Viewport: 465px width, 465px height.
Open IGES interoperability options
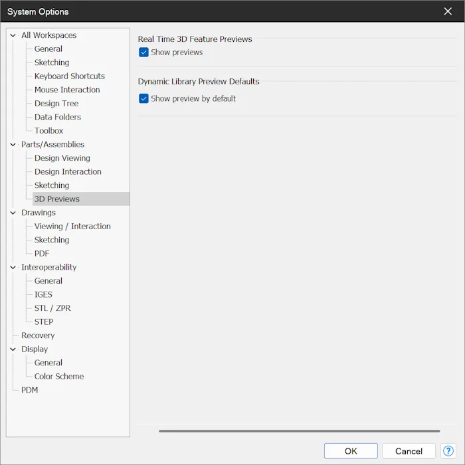(43, 294)
